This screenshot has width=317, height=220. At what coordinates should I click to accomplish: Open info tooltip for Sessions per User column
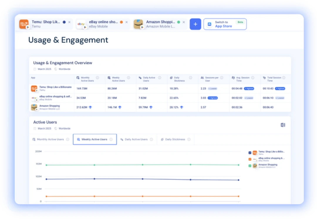click(222, 78)
